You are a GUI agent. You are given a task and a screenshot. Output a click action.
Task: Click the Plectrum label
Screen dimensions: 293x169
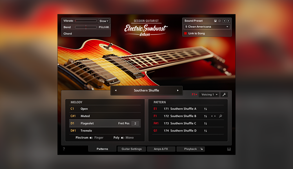(82, 138)
